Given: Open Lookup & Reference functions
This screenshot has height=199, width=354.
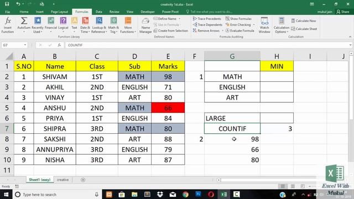Looking at the screenshot, I should pyautogui.click(x=100, y=25).
